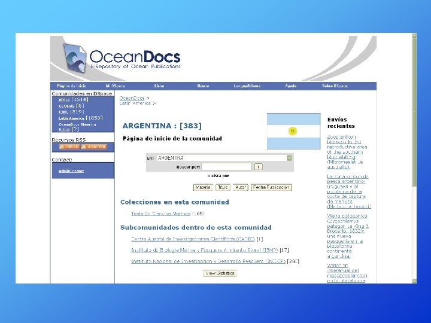Open 'Ayuda' menu item
This screenshot has height=323, width=431.
[291, 86]
